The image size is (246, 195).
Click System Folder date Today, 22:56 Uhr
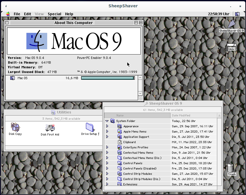184,121
